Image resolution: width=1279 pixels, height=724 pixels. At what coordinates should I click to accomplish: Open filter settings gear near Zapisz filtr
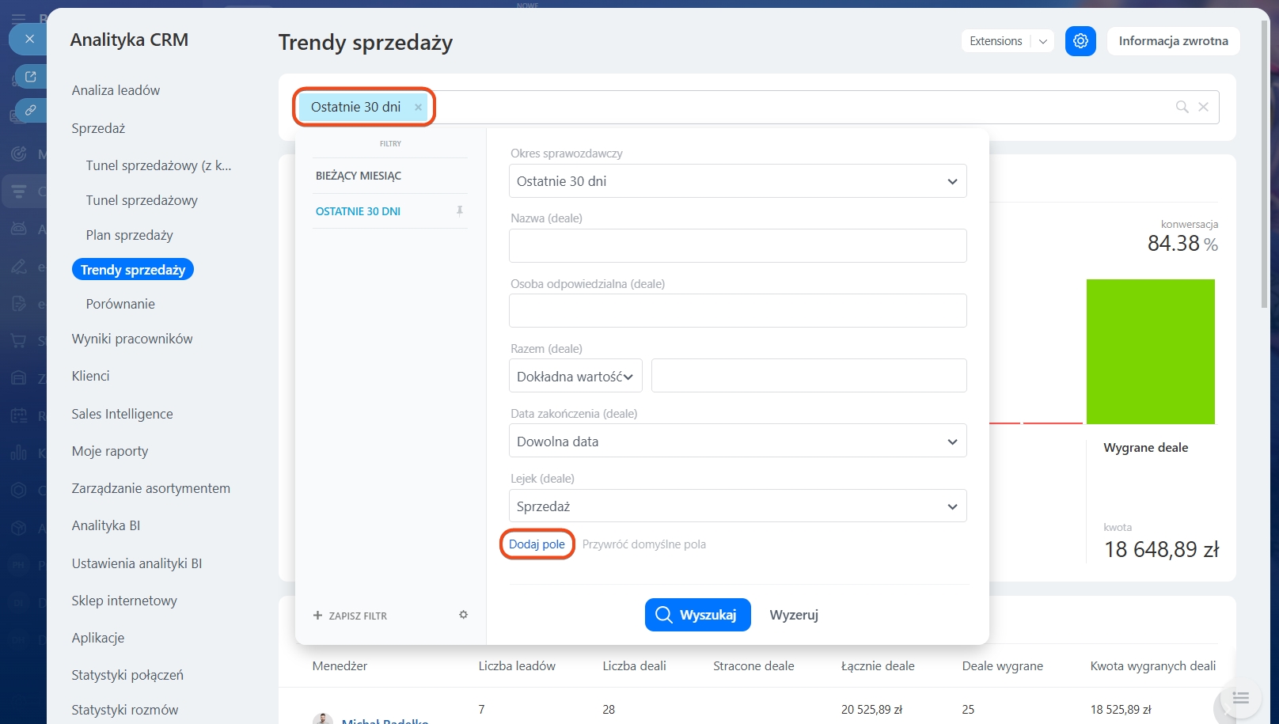tap(463, 615)
